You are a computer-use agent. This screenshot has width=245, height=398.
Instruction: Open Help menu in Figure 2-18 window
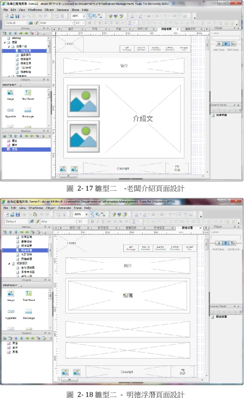[88, 208]
